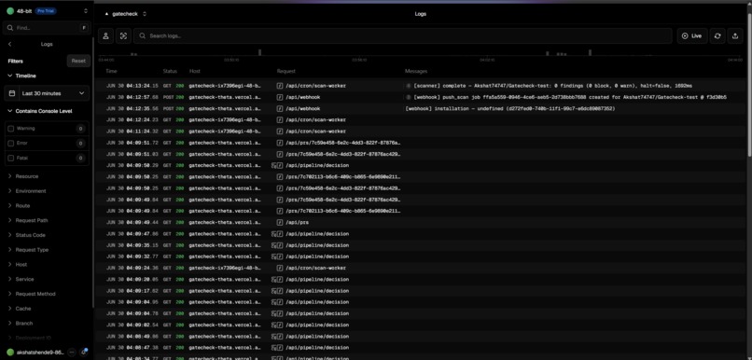This screenshot has width=752, height=360.
Task: Collapse the Timeline filter section
Action: (x=21, y=76)
